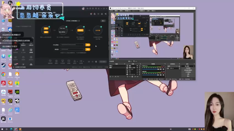Click OBS transition duration stepper arrows

coord(179,68)
